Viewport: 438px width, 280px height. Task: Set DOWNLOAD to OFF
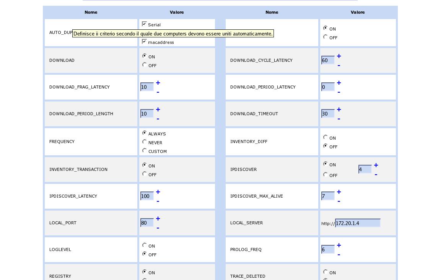pyautogui.click(x=145, y=65)
